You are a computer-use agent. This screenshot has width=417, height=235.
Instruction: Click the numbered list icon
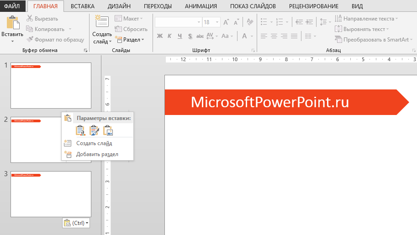point(280,22)
